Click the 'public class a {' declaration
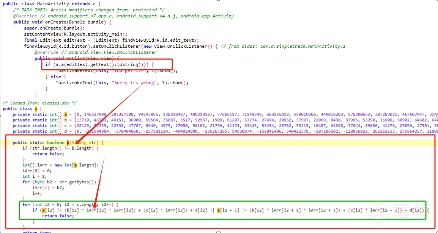 click(x=22, y=109)
